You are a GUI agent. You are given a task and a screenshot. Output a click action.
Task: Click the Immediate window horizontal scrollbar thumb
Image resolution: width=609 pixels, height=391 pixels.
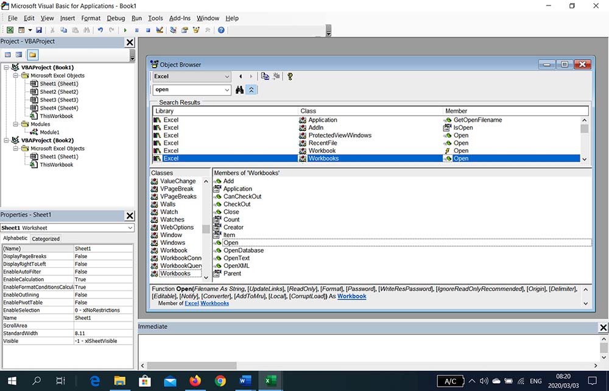click(192, 365)
